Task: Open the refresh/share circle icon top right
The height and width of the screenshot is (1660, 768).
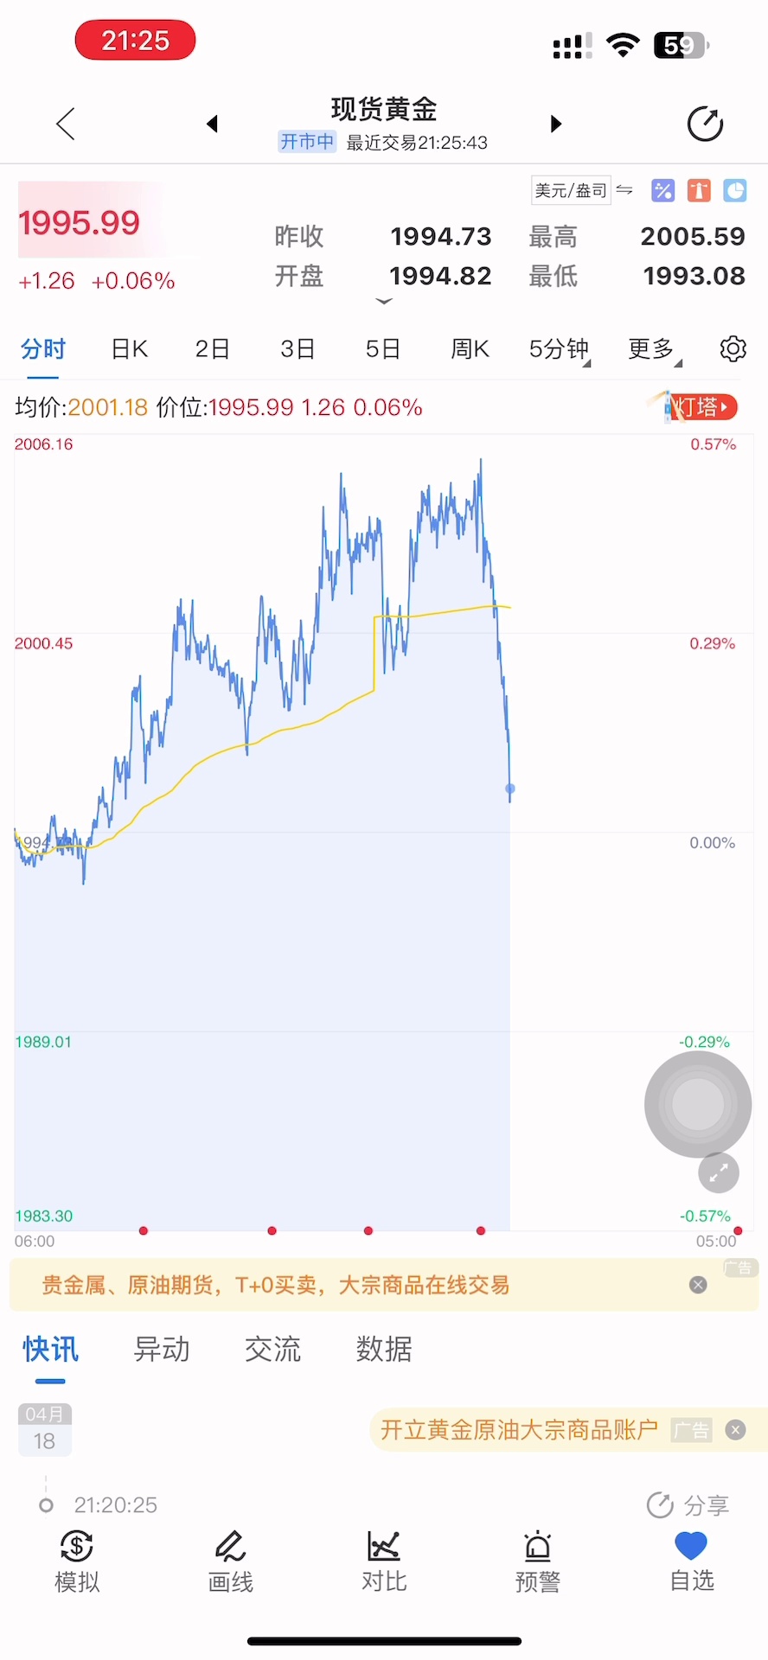Action: click(x=705, y=124)
